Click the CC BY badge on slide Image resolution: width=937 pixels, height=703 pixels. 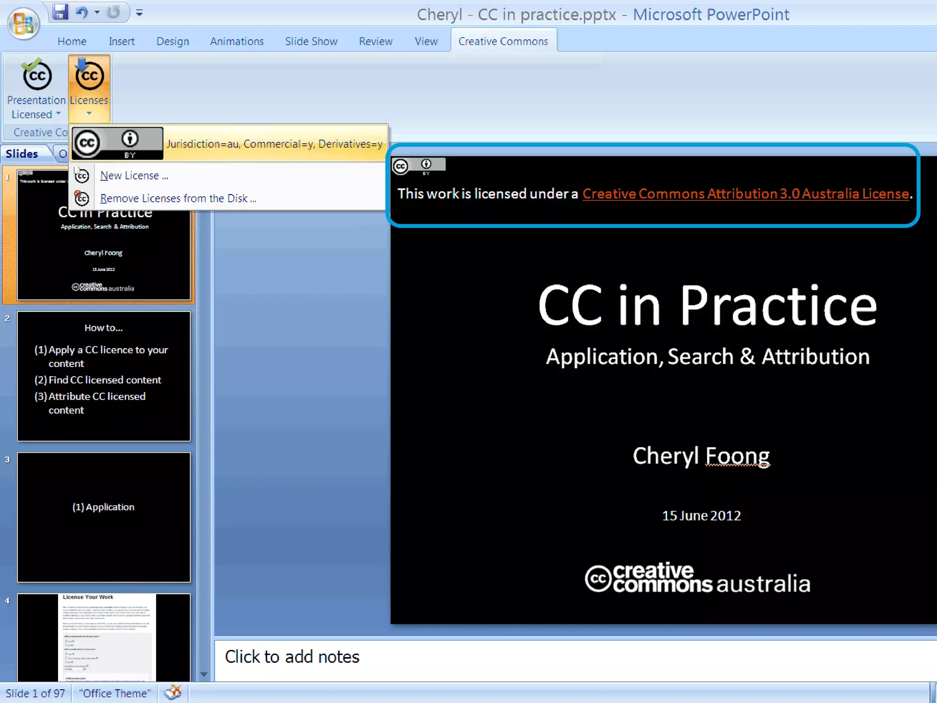coord(419,166)
